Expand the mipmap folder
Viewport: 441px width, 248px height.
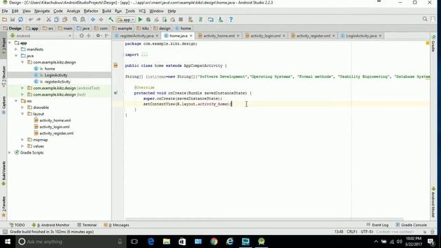tap(23, 140)
